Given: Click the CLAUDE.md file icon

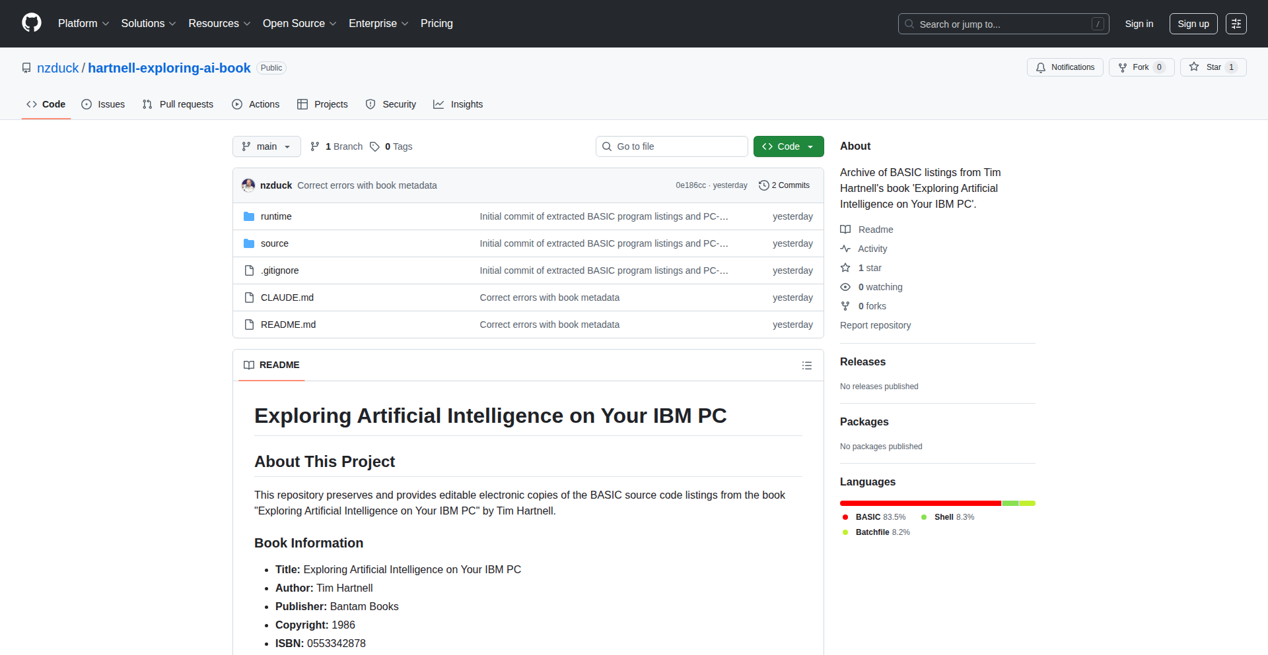Looking at the screenshot, I should pos(249,297).
